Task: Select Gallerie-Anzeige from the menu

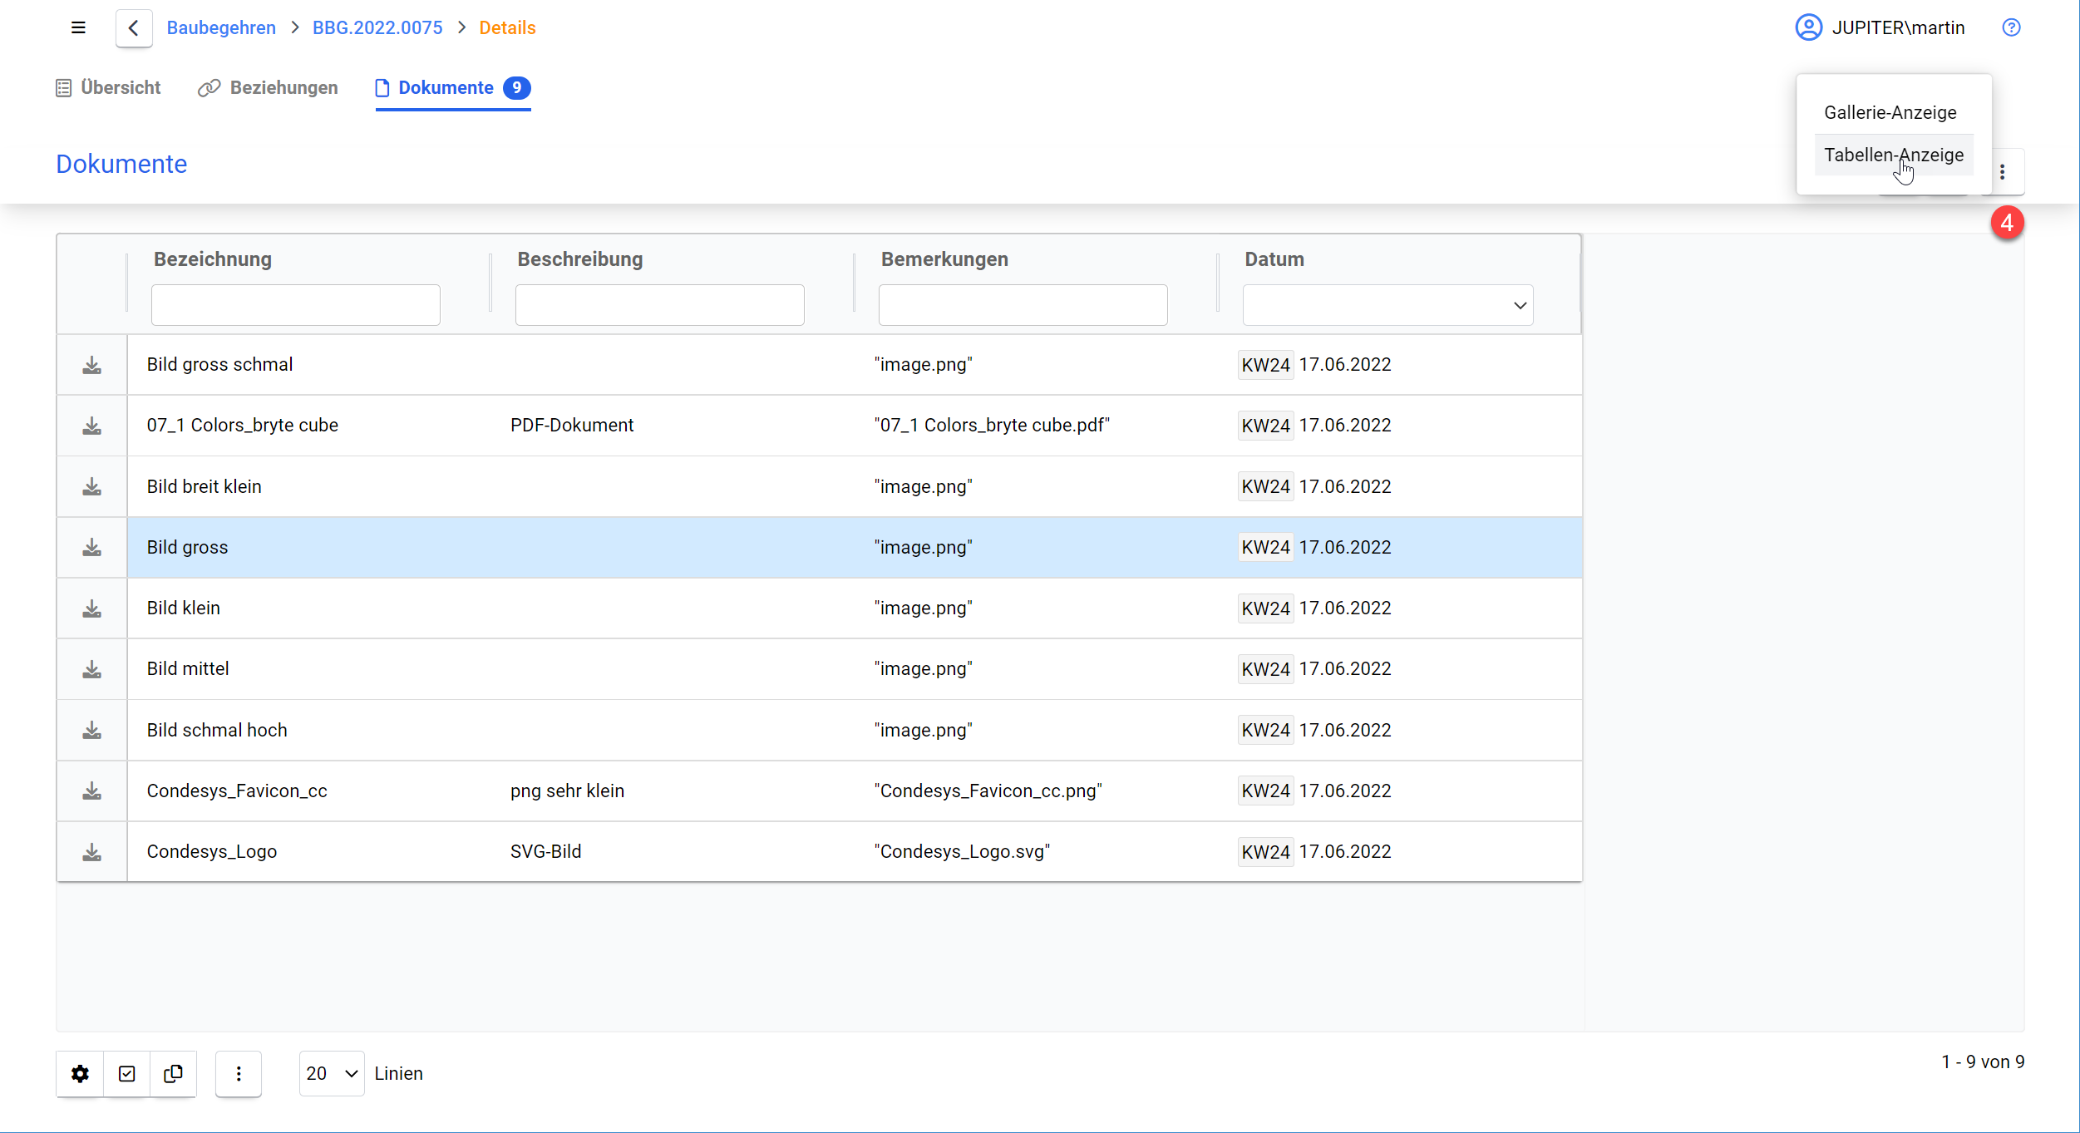Action: tap(1890, 112)
